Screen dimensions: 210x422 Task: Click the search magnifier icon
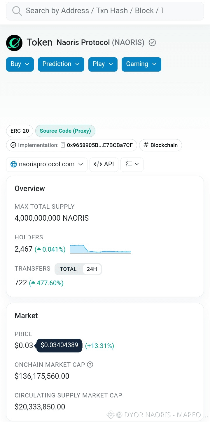point(17,11)
